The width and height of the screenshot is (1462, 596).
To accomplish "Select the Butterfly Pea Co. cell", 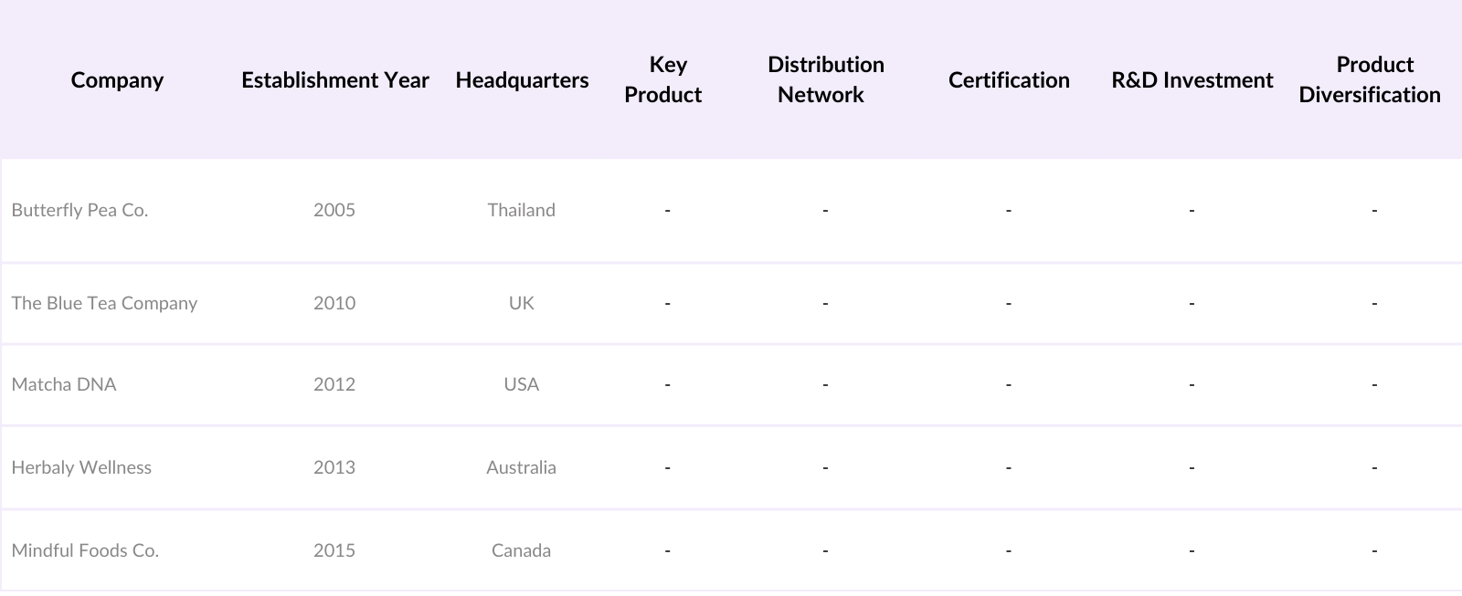I will click(79, 210).
